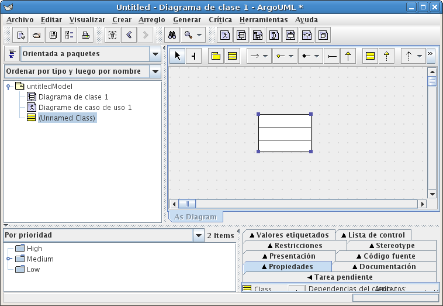443x306 pixels.
Task: Print the diagram with the printer icon
Action: pos(85,35)
